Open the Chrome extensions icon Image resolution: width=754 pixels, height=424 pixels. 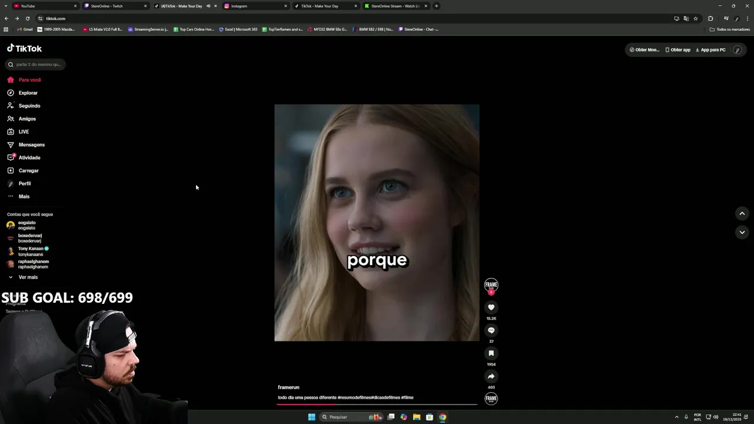point(710,18)
